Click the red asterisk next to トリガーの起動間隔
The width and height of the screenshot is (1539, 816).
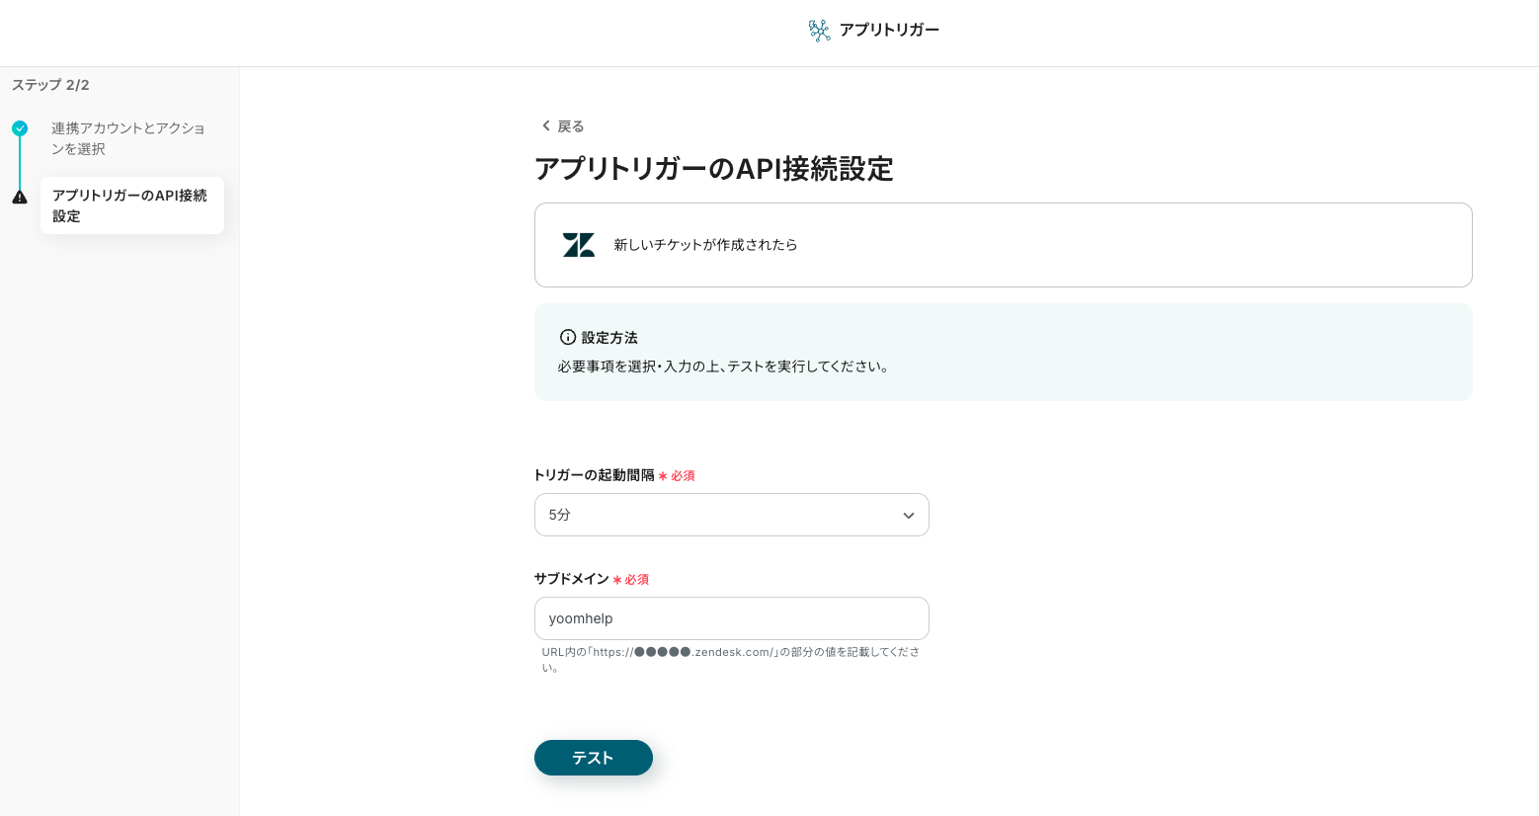click(x=663, y=476)
